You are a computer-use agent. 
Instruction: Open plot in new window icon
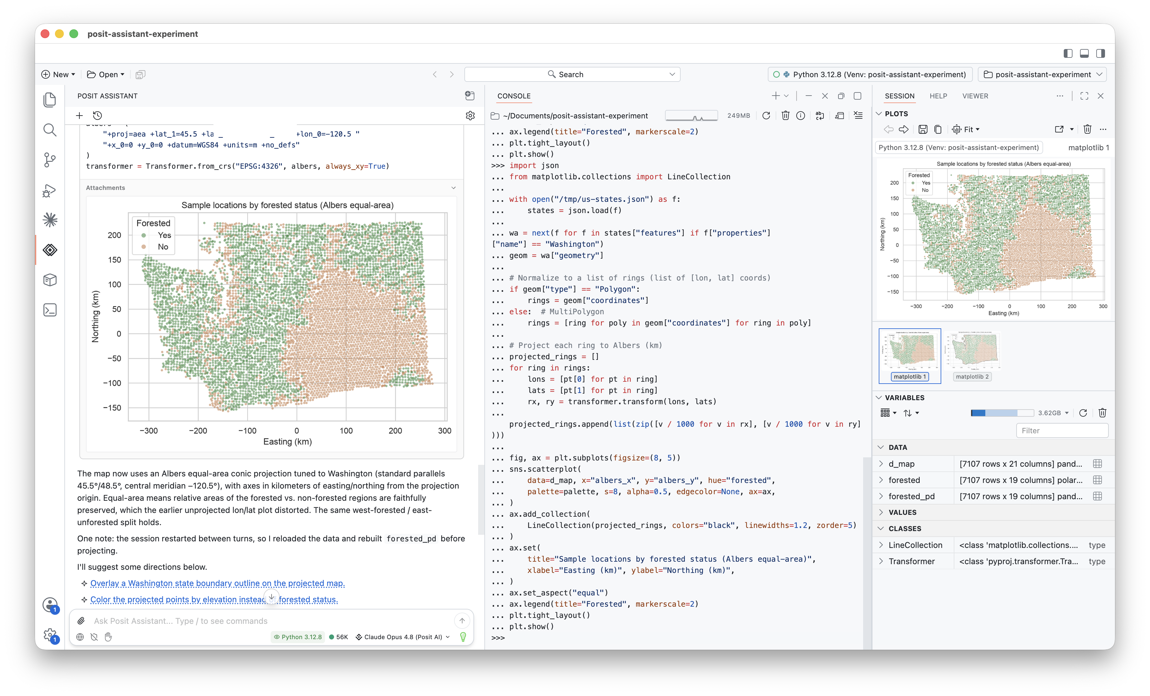coord(1059,129)
